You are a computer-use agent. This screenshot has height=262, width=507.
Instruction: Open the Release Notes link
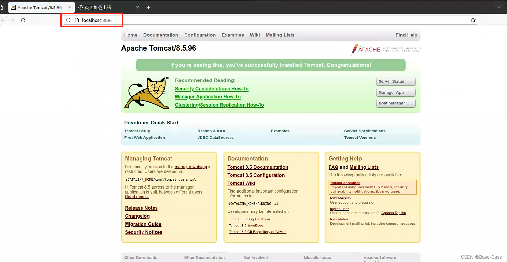pos(141,208)
